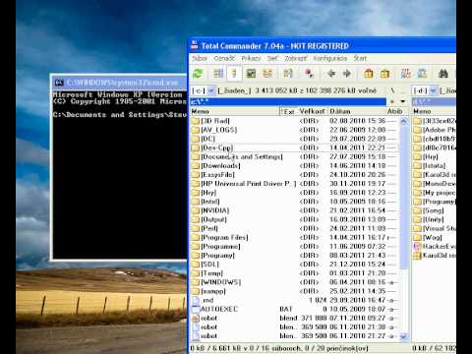Show the directory tree toolbar icon
472x354 pixels.
pos(267,74)
